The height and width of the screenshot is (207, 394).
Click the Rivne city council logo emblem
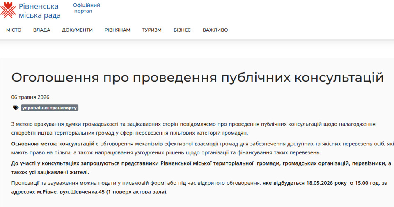(8, 10)
